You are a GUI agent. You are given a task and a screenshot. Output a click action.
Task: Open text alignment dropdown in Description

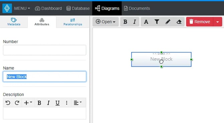coord(78,103)
